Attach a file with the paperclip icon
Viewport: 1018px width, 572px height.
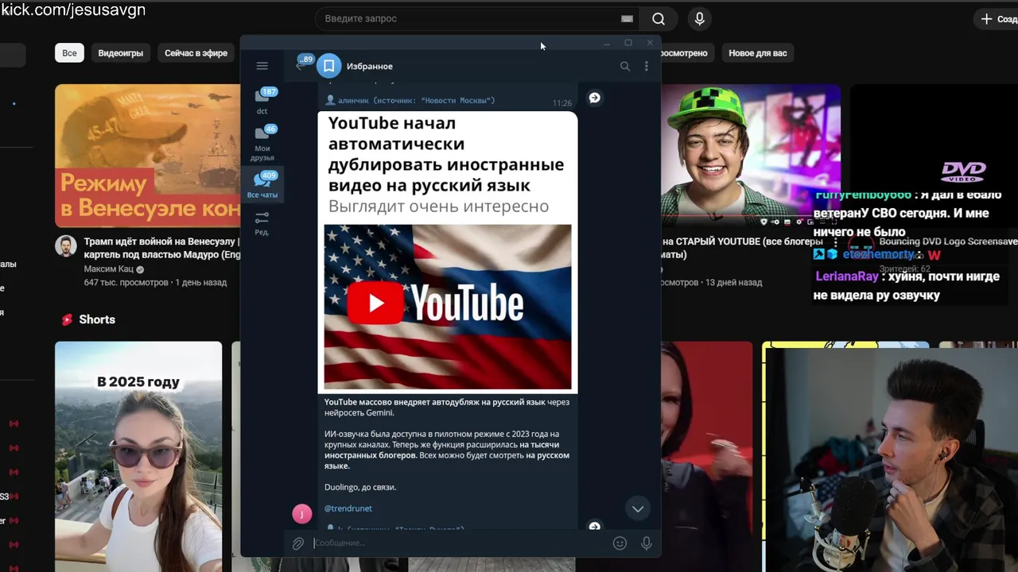click(x=297, y=543)
